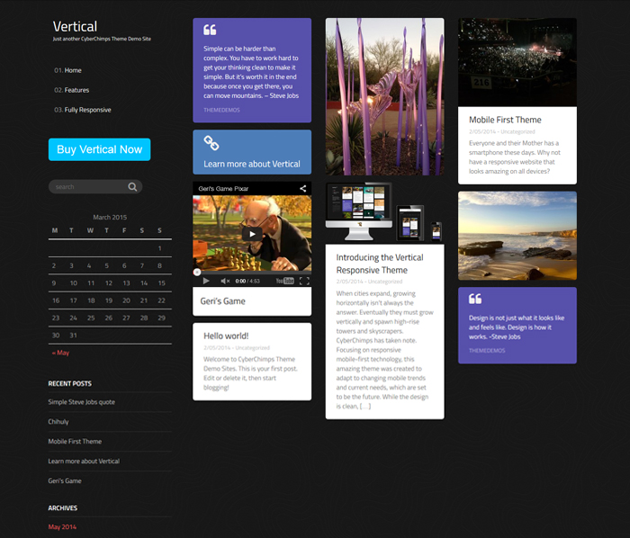Click the chain link icon on Learn more card
Screen dimensions: 630x538
(211, 143)
